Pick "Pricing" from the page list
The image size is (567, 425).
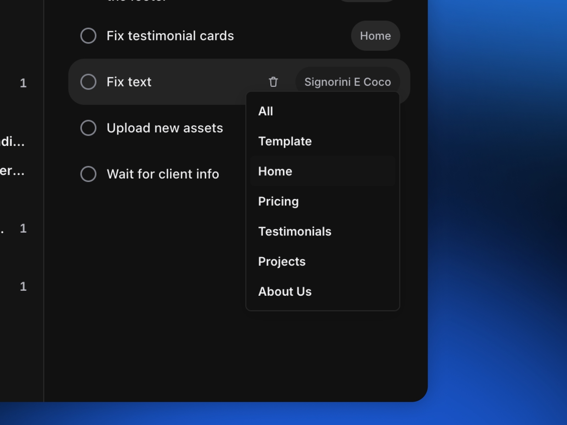(279, 201)
